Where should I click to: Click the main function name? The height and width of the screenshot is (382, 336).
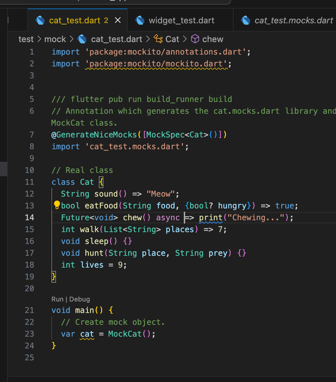point(84,310)
